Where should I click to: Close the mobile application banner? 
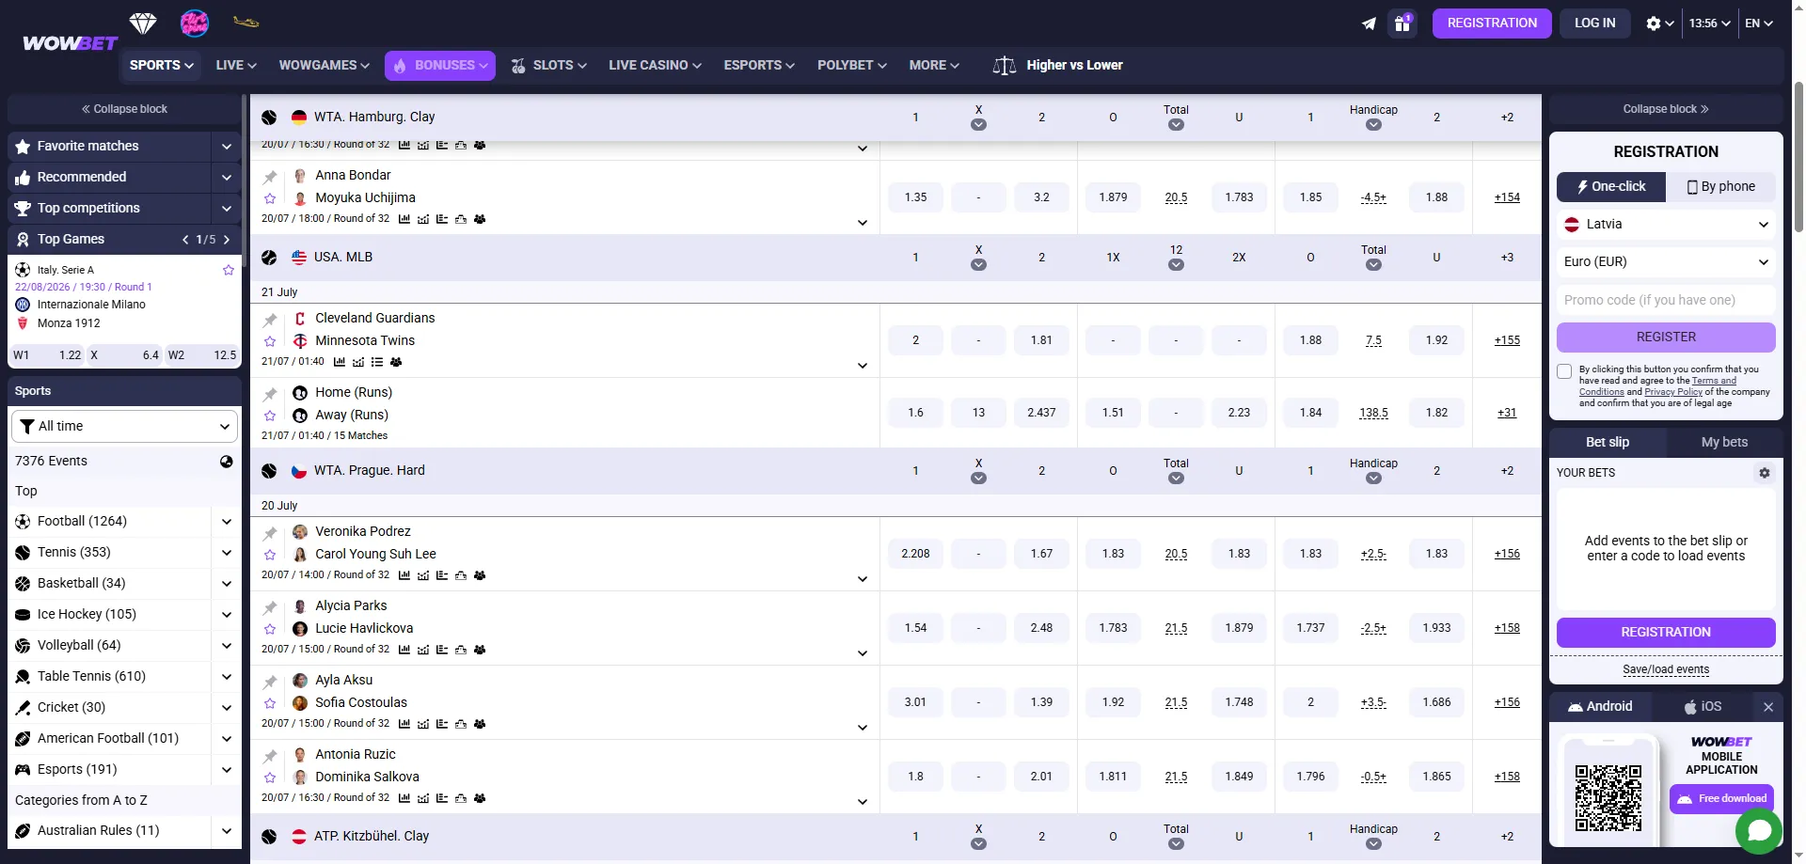1768,707
